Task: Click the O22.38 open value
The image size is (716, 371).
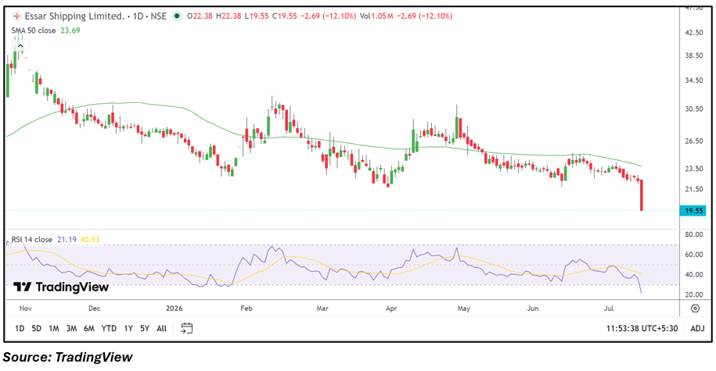Action: coord(200,16)
